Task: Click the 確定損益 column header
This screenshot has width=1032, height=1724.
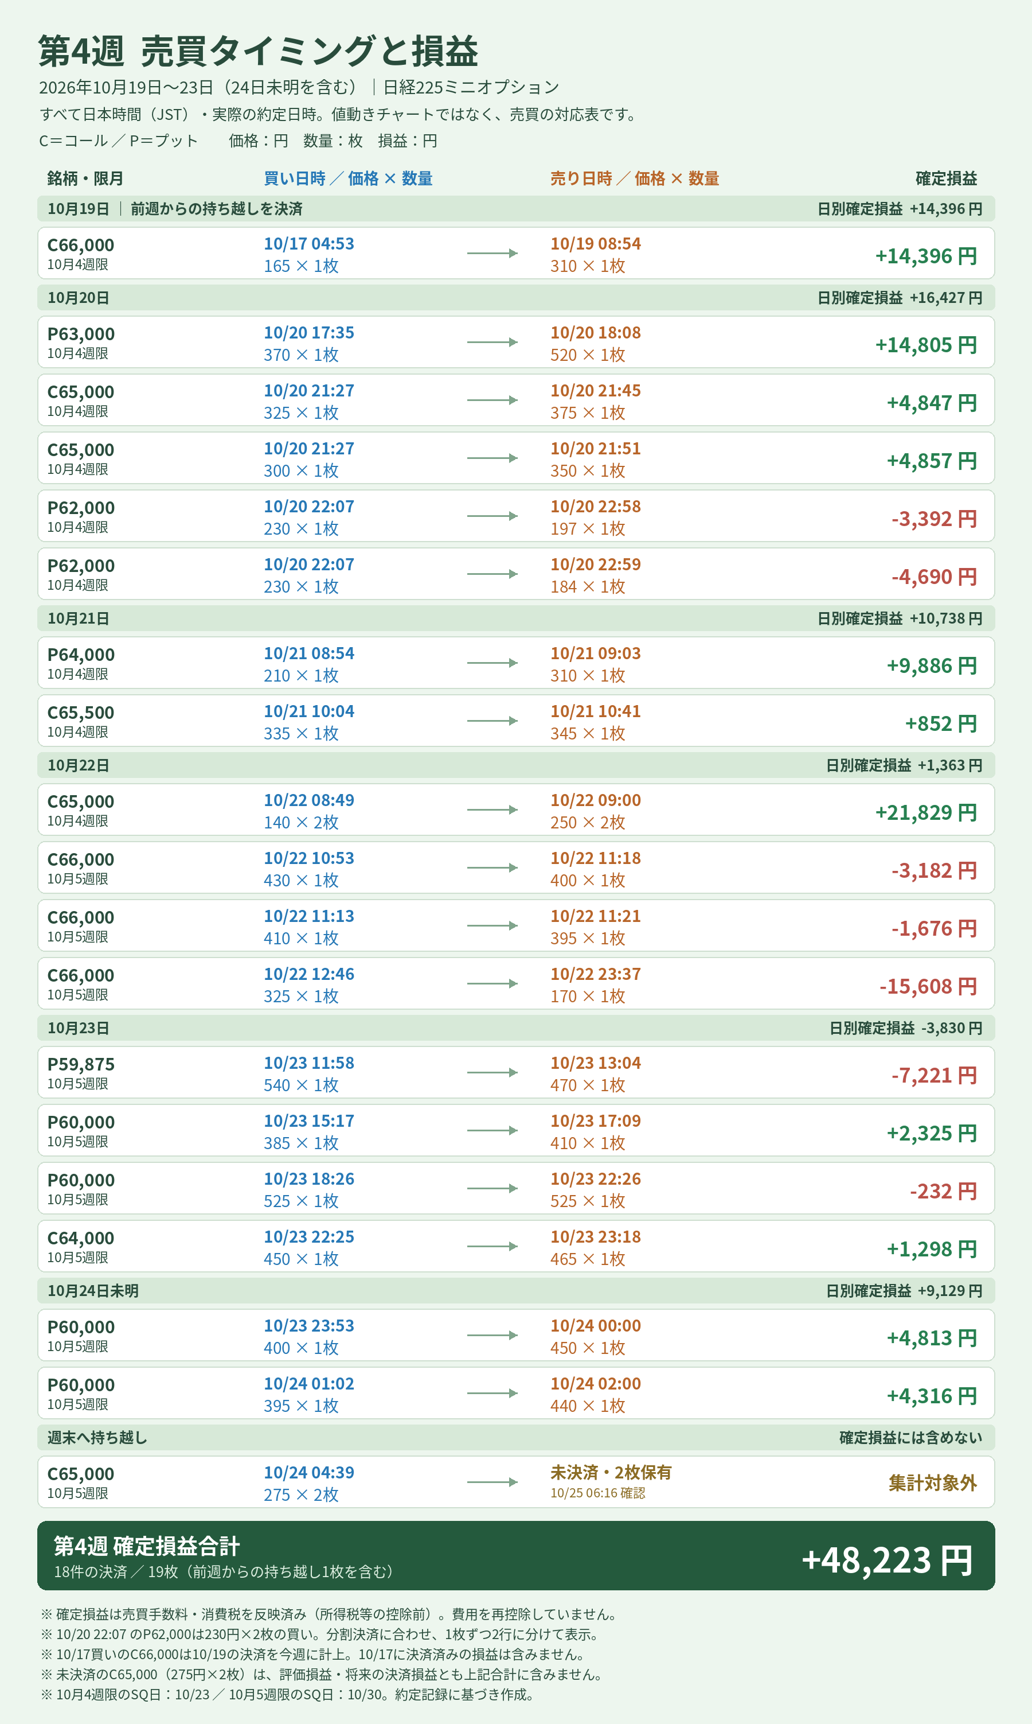Action: (947, 179)
